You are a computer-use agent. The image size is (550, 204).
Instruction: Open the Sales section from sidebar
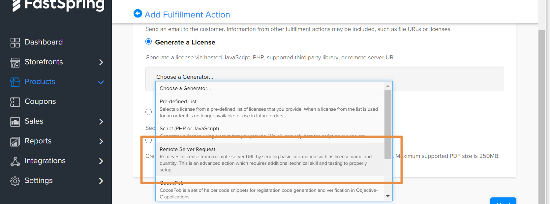point(34,121)
